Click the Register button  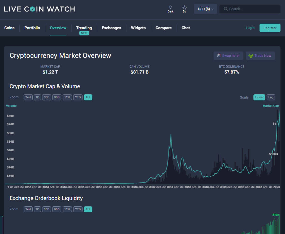pos(270,28)
